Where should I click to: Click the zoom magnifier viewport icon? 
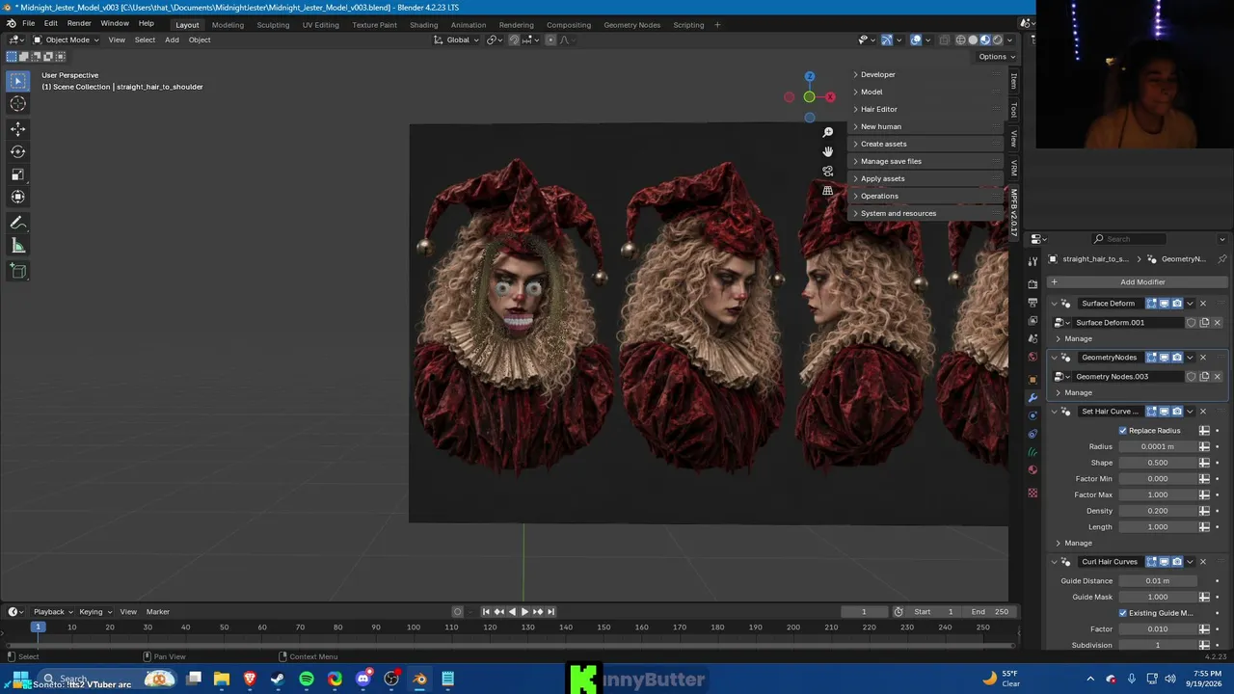(827, 132)
